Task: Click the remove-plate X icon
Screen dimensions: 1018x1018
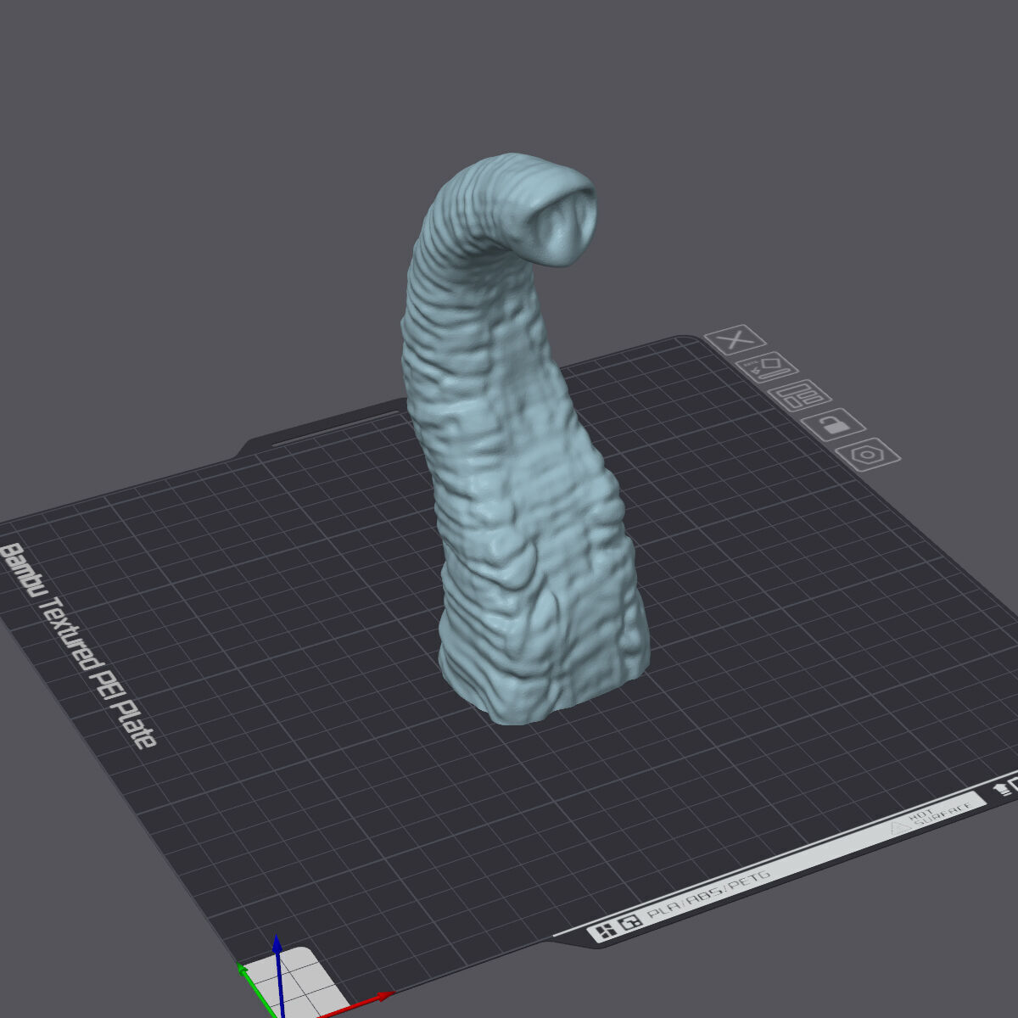Action: point(736,340)
